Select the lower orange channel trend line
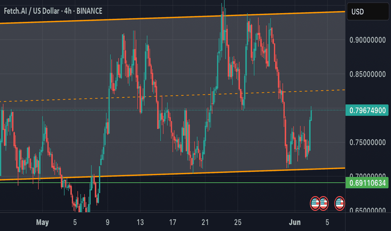This screenshot has width=391, height=231. coord(172,174)
